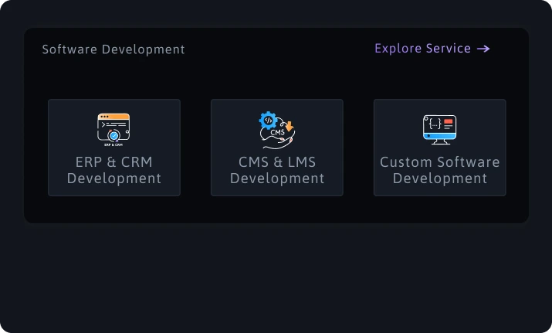Click the arrow icon beside Explore Service
The height and width of the screenshot is (333, 552).
point(483,49)
